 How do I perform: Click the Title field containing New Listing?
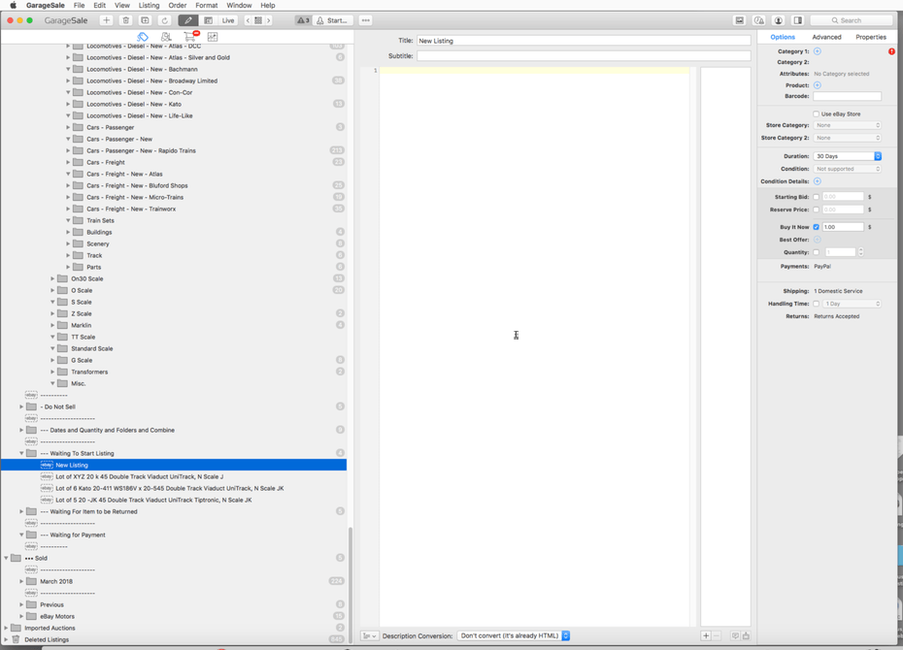point(584,41)
